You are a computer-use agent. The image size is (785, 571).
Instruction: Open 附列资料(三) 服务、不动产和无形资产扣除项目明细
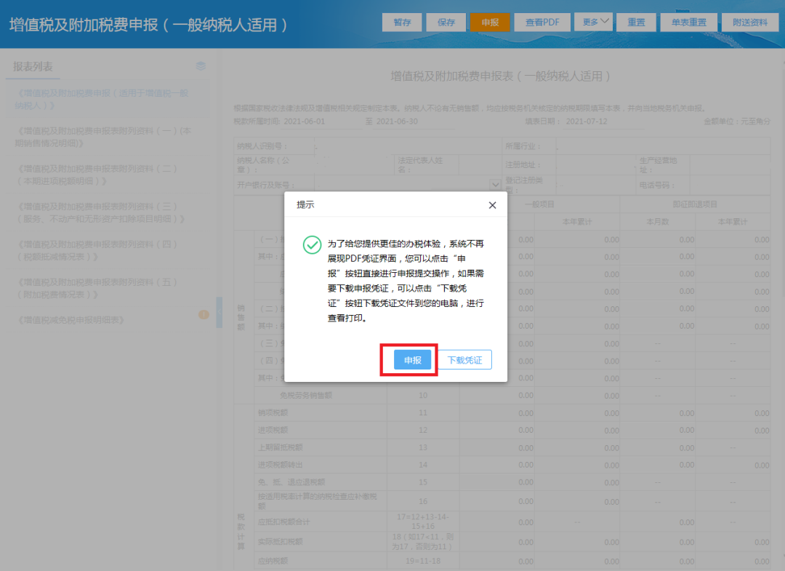(x=107, y=212)
